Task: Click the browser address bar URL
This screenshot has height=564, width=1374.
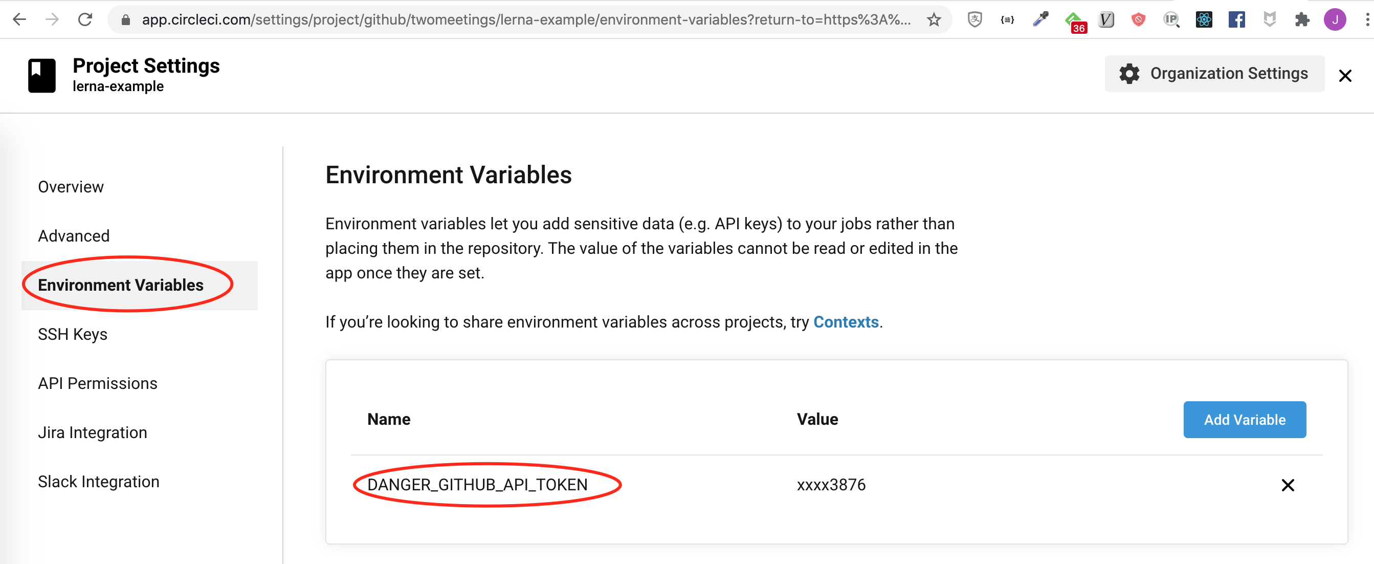Action: pos(525,20)
